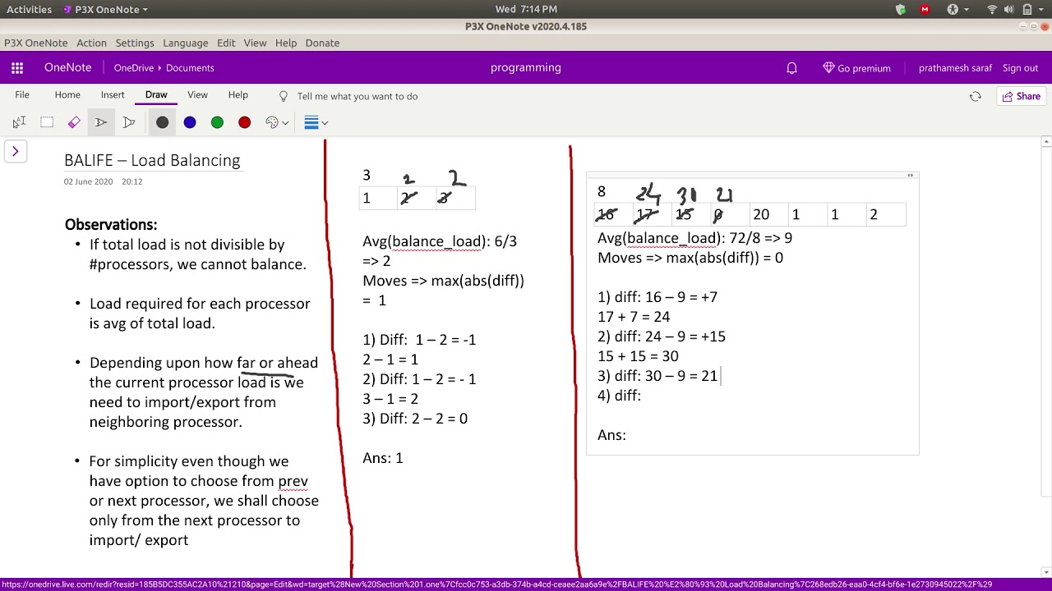The width and height of the screenshot is (1052, 591).
Task: Click the line 4) diff:
Action: (620, 396)
